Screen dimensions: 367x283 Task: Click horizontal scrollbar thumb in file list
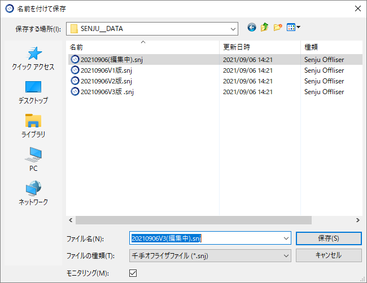pyautogui.click(x=193, y=220)
